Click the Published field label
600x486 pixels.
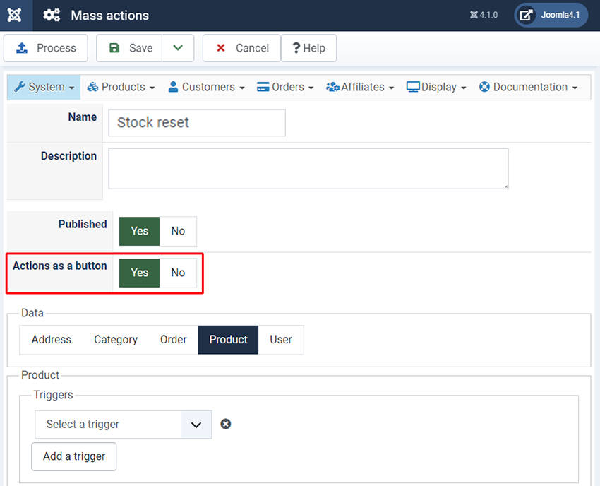pos(83,224)
